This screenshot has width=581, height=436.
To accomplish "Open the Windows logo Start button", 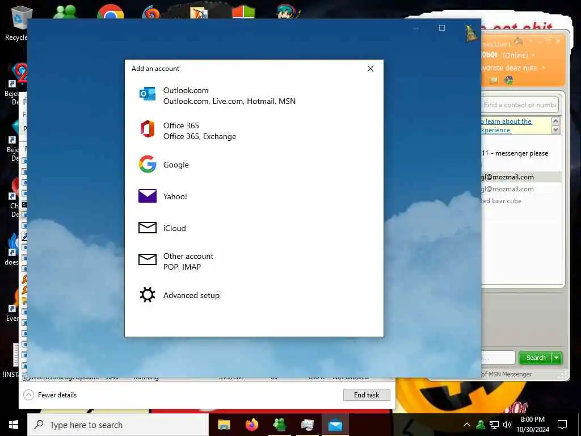I will click(x=14, y=425).
